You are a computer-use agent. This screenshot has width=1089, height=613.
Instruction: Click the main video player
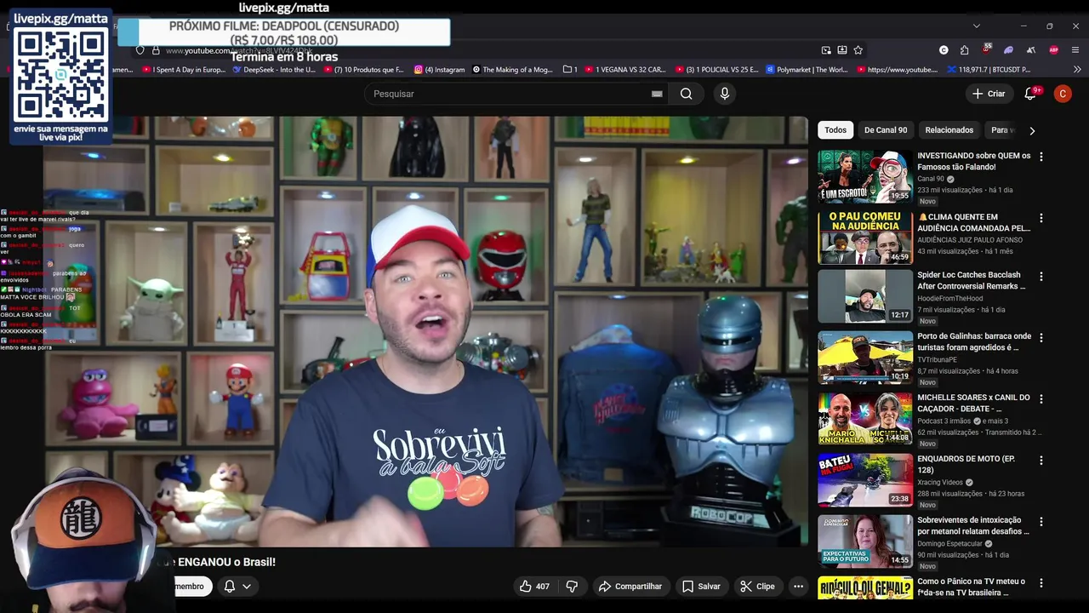(425, 332)
